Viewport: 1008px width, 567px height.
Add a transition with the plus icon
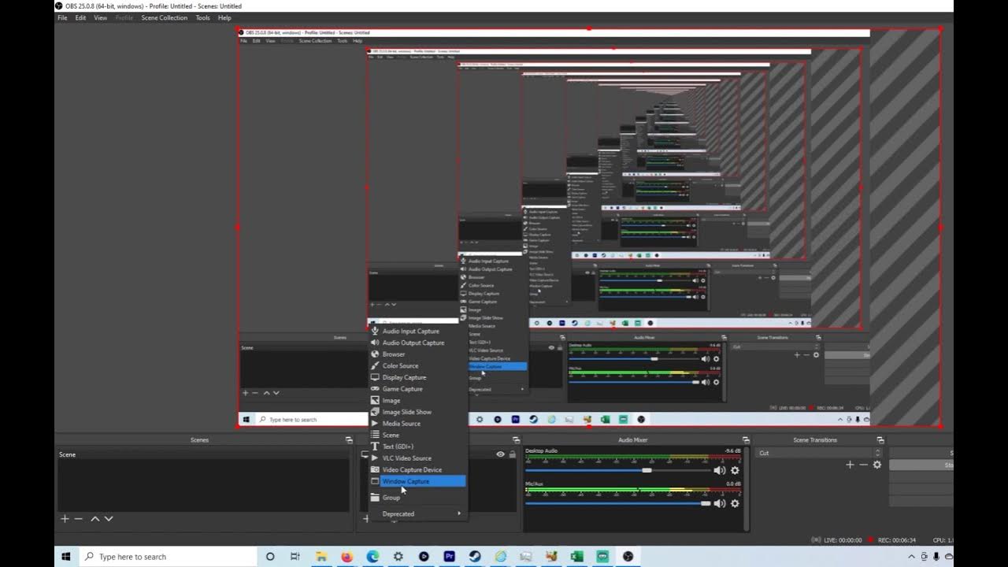[x=850, y=465]
